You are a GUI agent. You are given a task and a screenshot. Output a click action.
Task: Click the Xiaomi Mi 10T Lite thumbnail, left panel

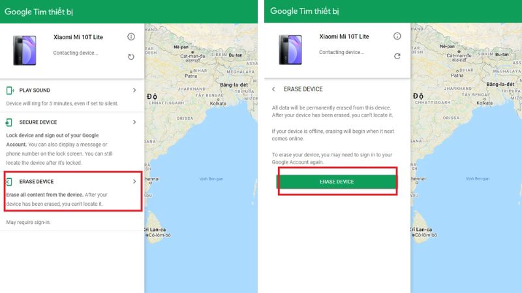click(x=25, y=51)
